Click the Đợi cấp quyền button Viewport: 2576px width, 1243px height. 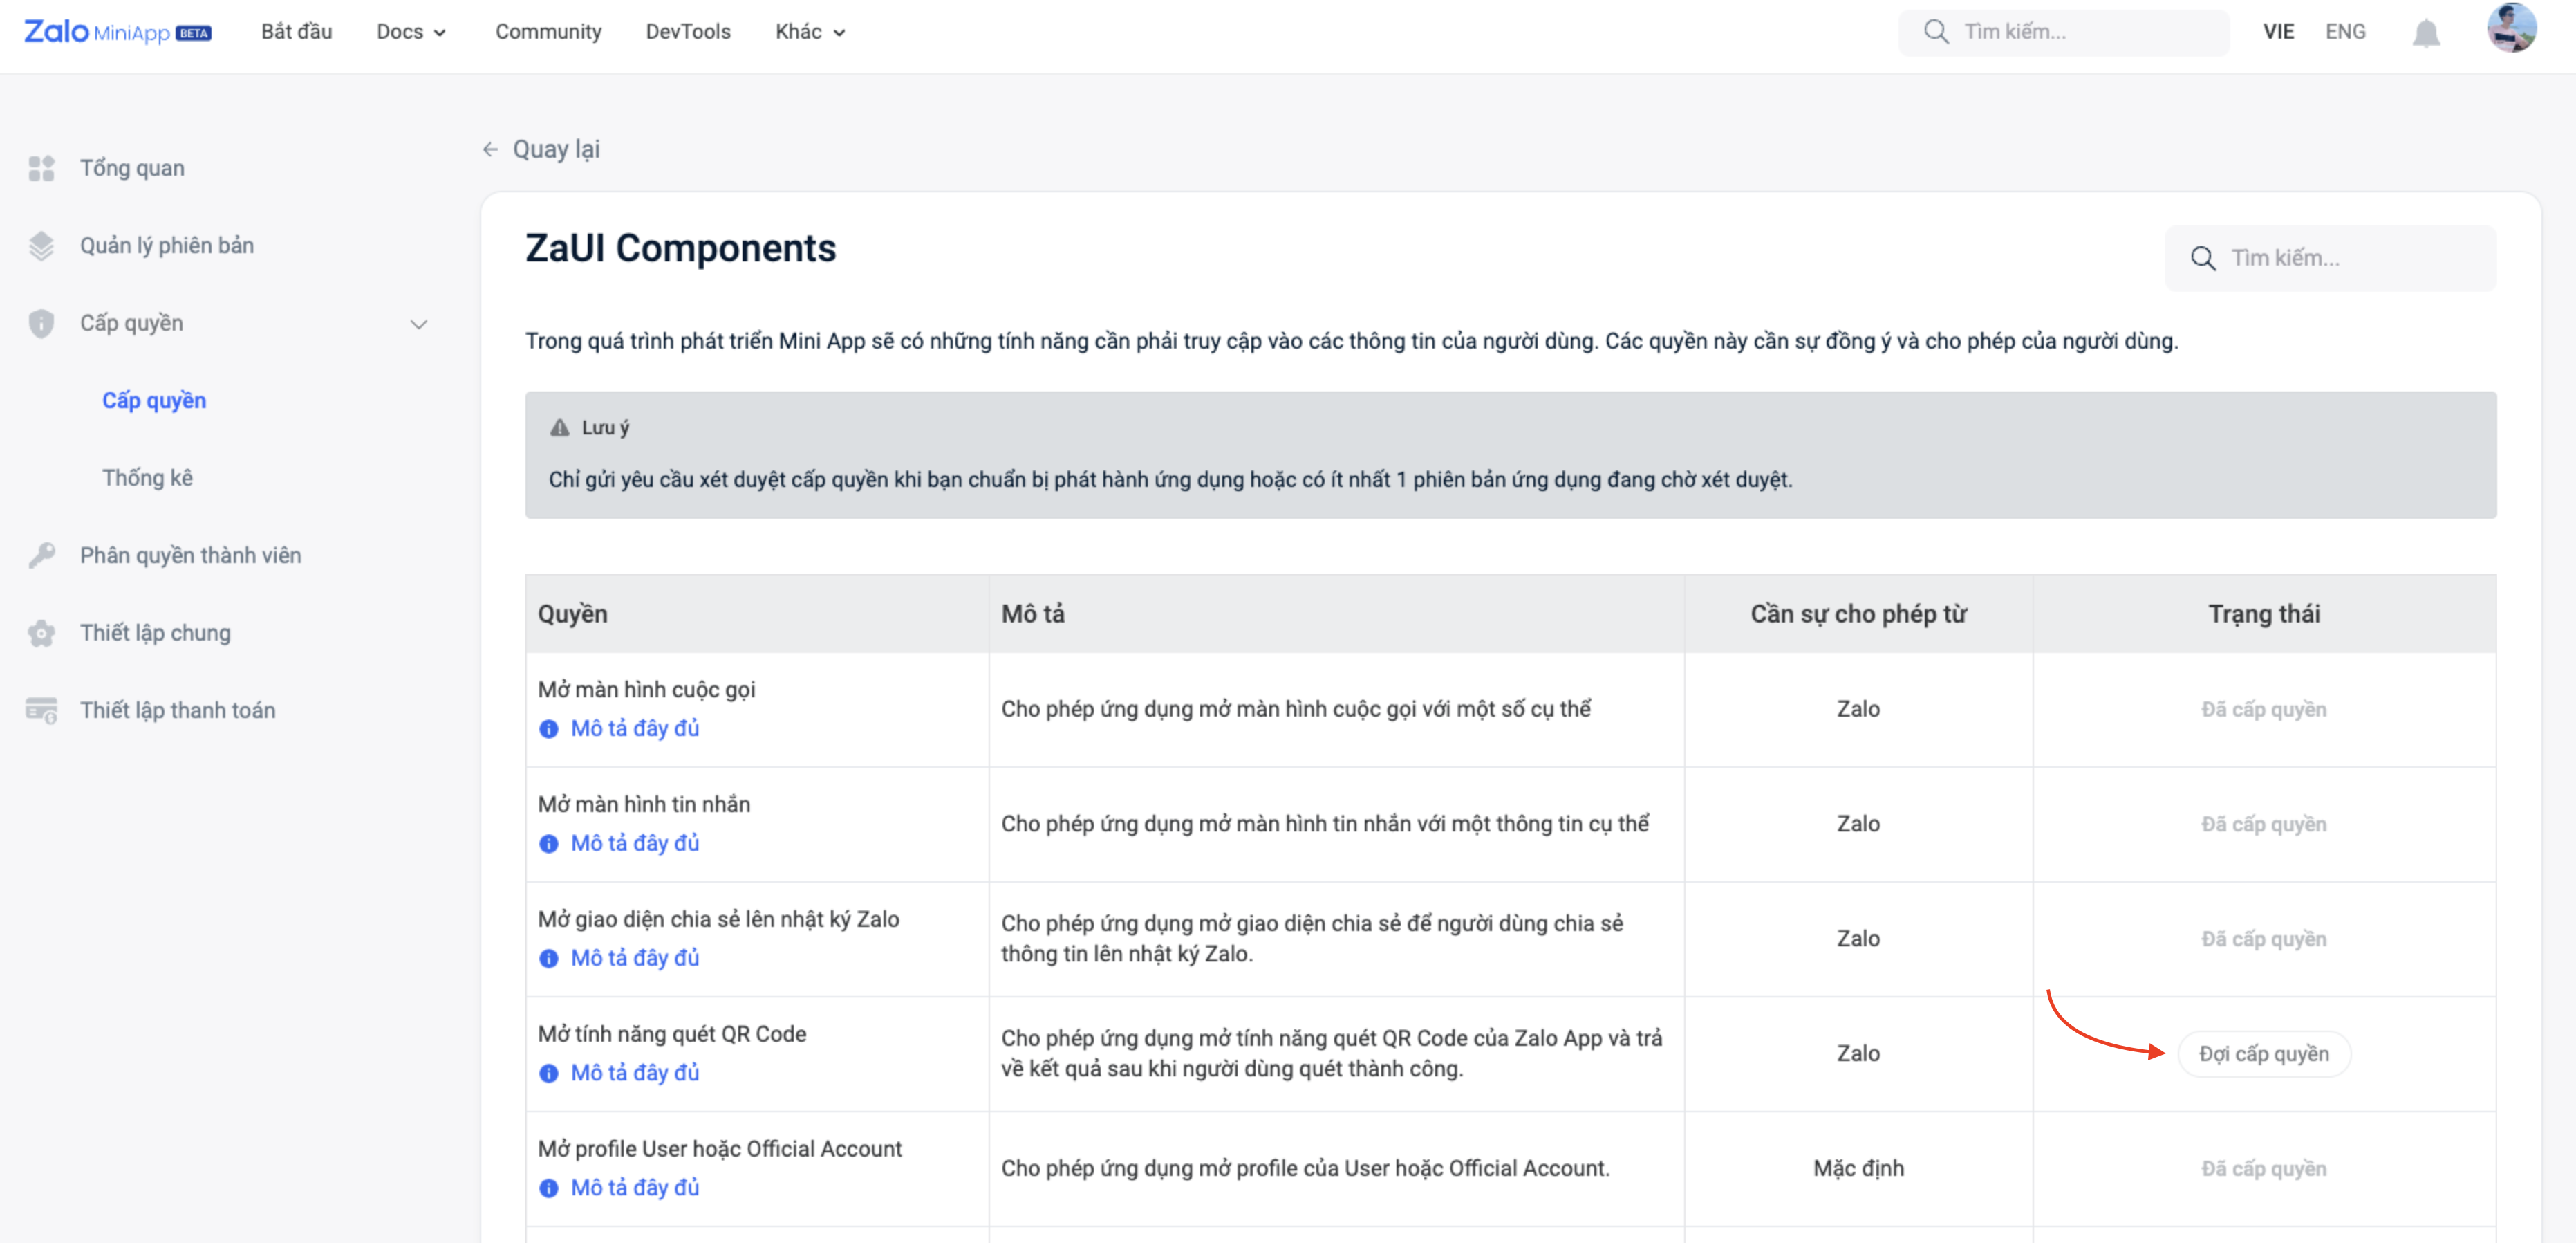coord(2263,1053)
